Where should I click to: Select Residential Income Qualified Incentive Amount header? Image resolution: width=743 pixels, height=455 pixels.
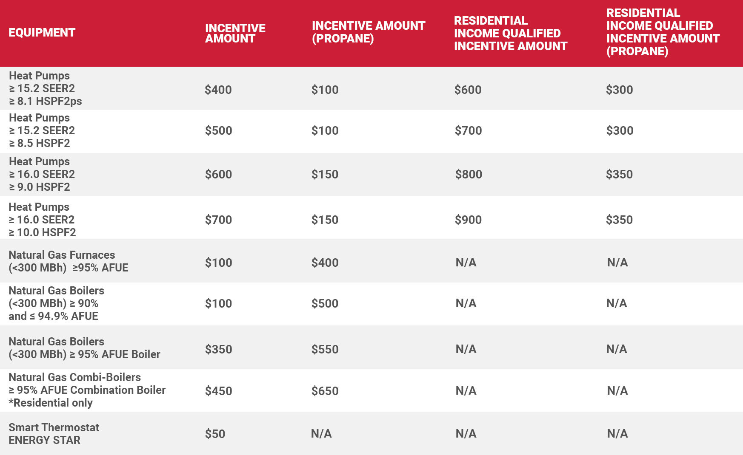coord(510,33)
